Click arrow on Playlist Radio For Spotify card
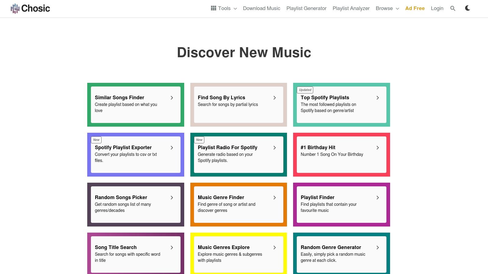 [x=274, y=148]
